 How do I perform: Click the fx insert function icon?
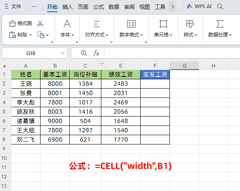pyautogui.click(x=96, y=53)
